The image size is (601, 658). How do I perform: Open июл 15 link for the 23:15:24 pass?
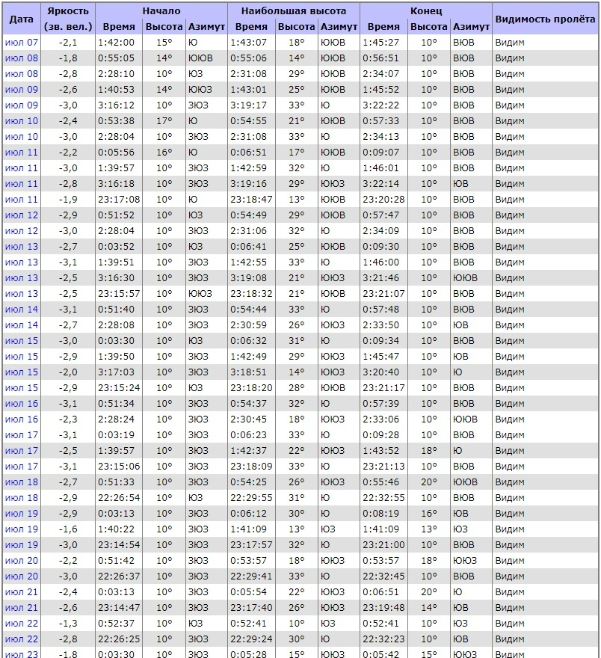point(22,388)
